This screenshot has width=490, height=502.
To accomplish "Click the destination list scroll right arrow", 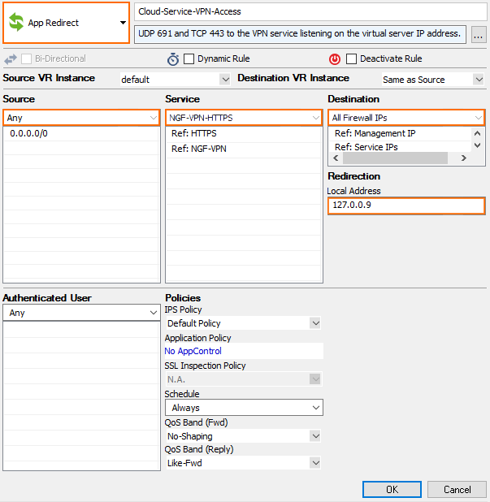I will click(x=463, y=158).
